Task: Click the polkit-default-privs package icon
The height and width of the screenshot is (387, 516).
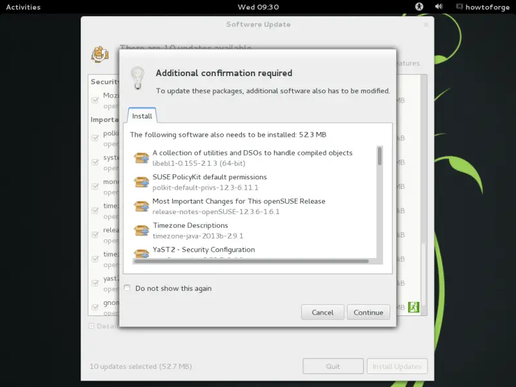Action: (141, 182)
